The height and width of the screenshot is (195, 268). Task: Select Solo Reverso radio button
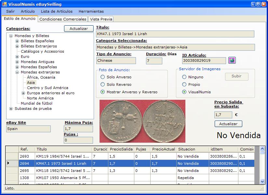coord(102,84)
